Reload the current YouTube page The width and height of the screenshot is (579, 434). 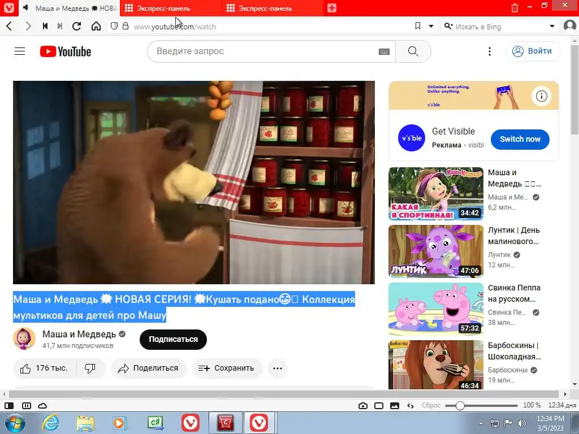(76, 26)
